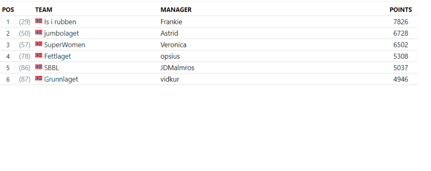Viewport: 431px width, 171px height.
Task: Click overall rank (87) for Grunnlaget
Action: 24,79
